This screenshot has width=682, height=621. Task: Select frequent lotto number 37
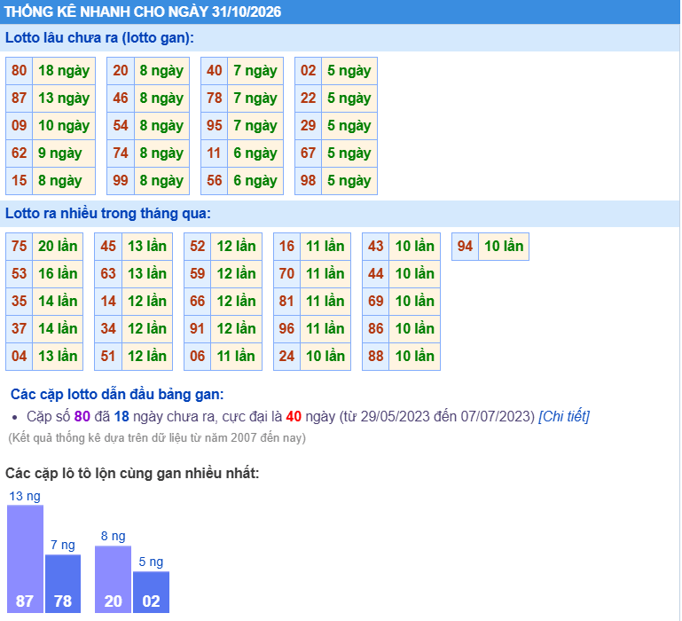[20, 328]
